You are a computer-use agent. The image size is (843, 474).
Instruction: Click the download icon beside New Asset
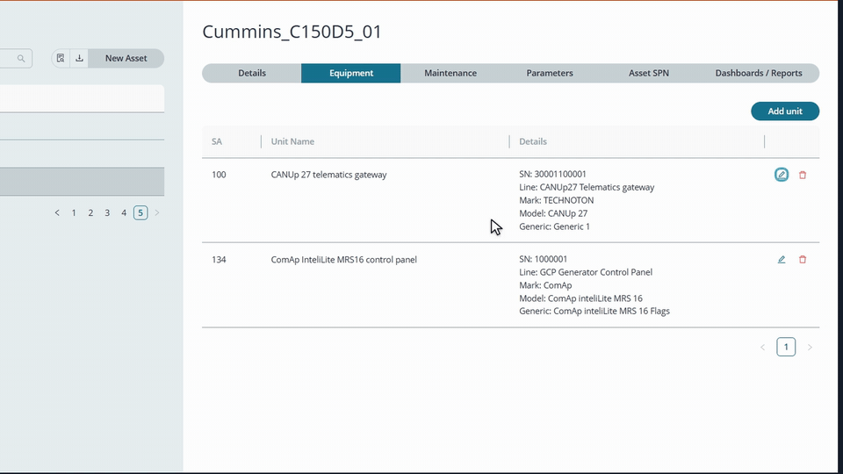[79, 58]
